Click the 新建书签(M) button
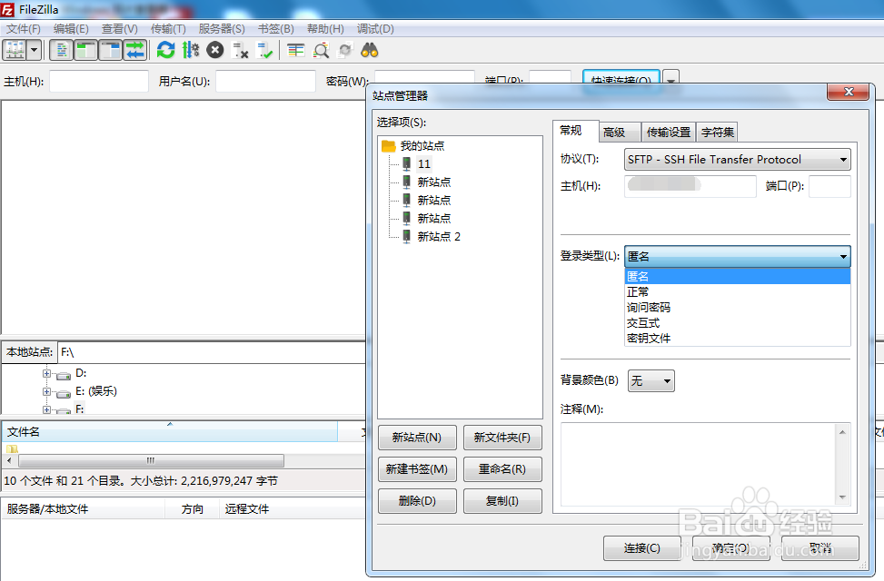 point(417,468)
